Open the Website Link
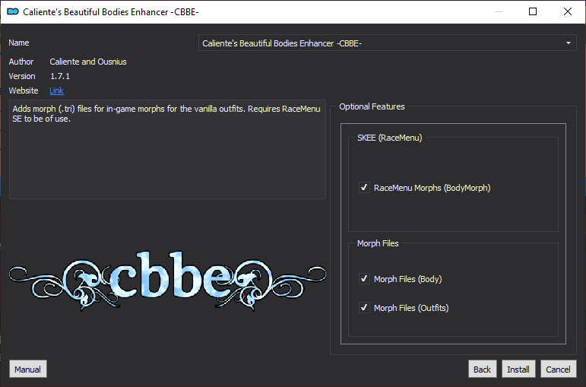 (x=56, y=90)
